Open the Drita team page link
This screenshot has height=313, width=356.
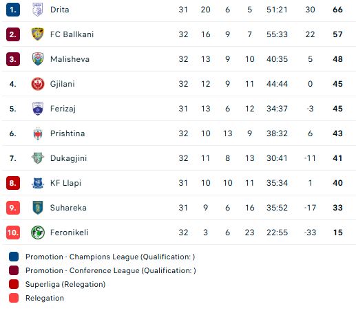(60, 10)
